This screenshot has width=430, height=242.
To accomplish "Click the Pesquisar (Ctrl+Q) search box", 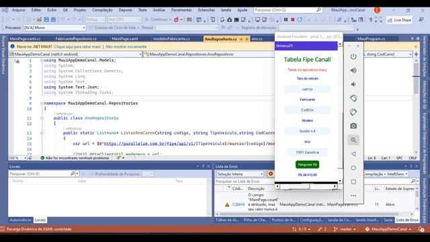I will click(x=288, y=10).
